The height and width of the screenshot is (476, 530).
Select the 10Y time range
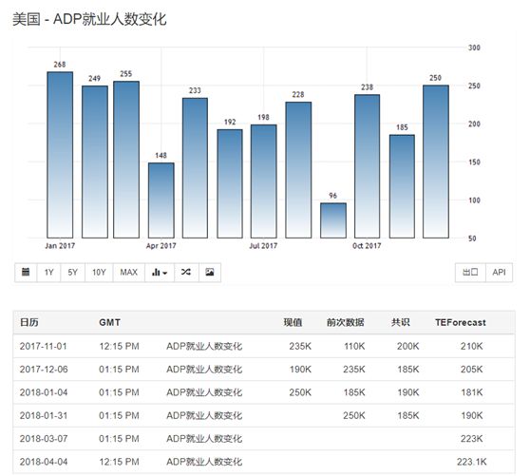pyautogui.click(x=99, y=272)
